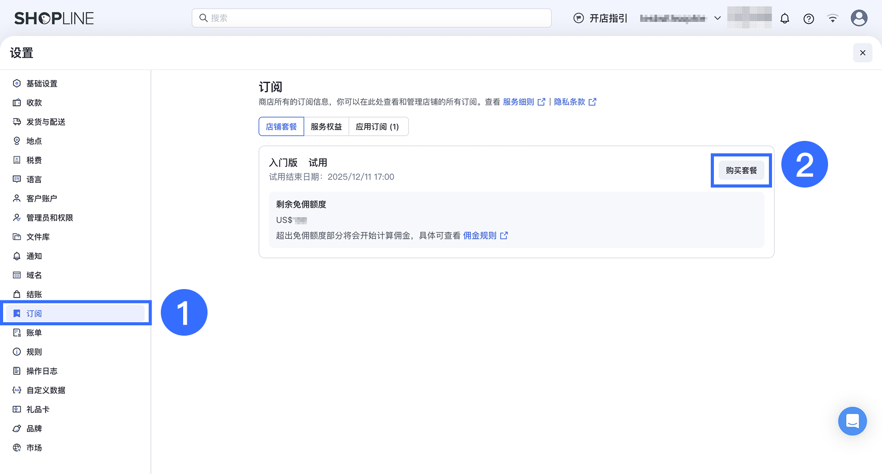Open the account avatar icon
The height and width of the screenshot is (474, 882).
click(859, 18)
